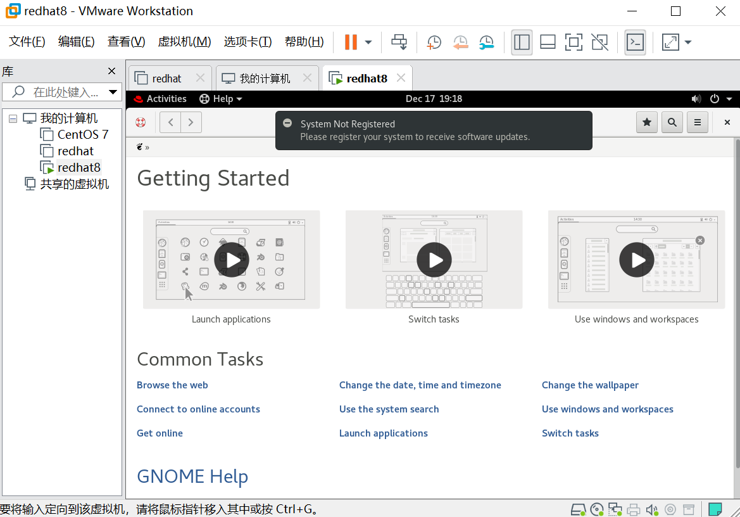
Task: Open the 虚拟机(M) menu
Action: tap(184, 42)
